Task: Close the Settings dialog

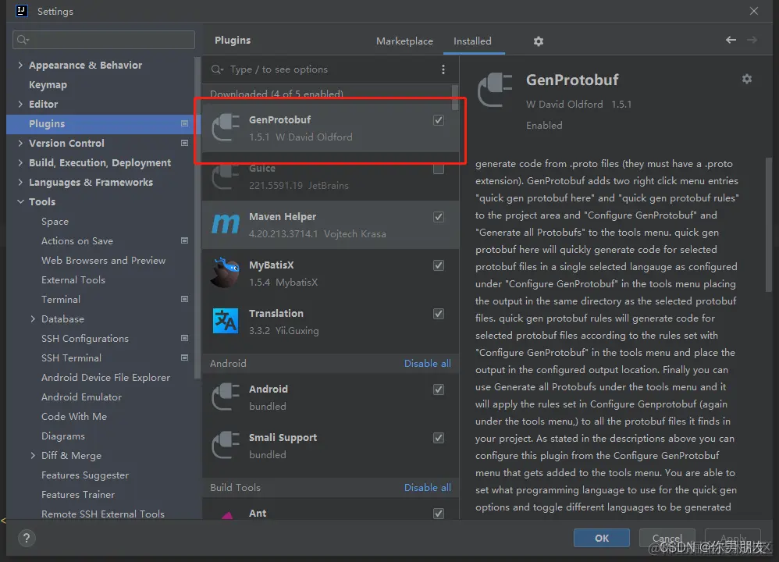Action: pos(754,11)
